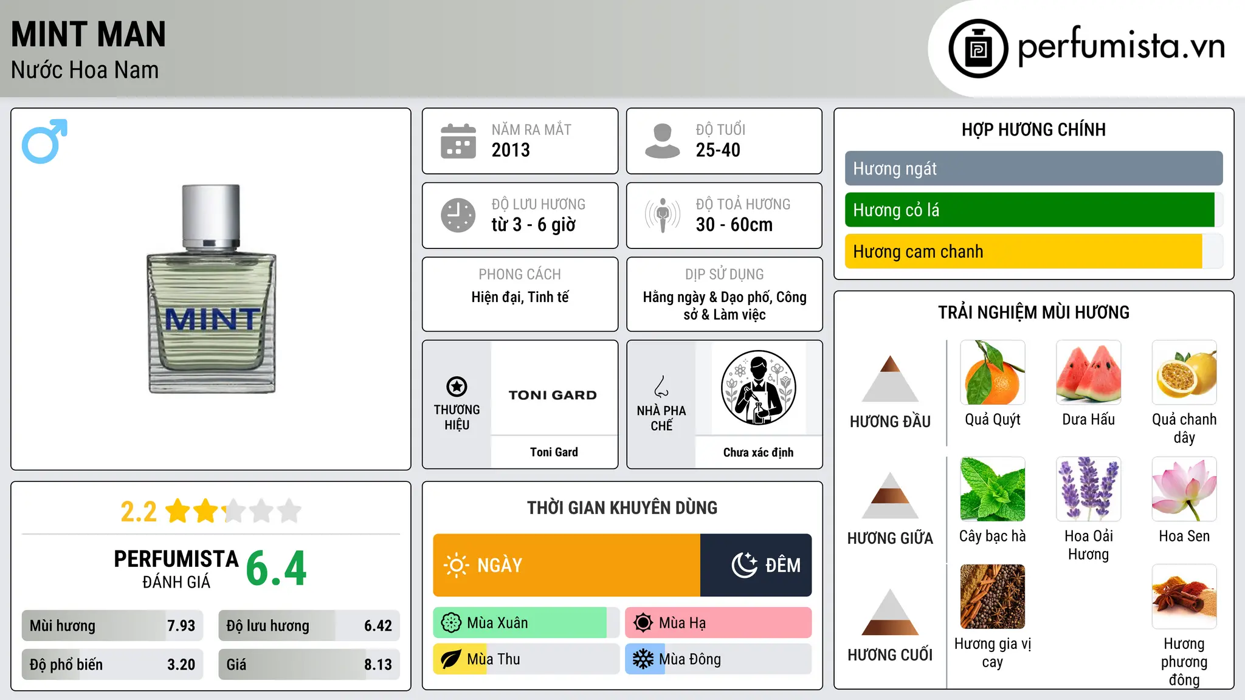The image size is (1245, 700).
Task: Click the star badge icon above Thương hiệu
Action: 457,386
